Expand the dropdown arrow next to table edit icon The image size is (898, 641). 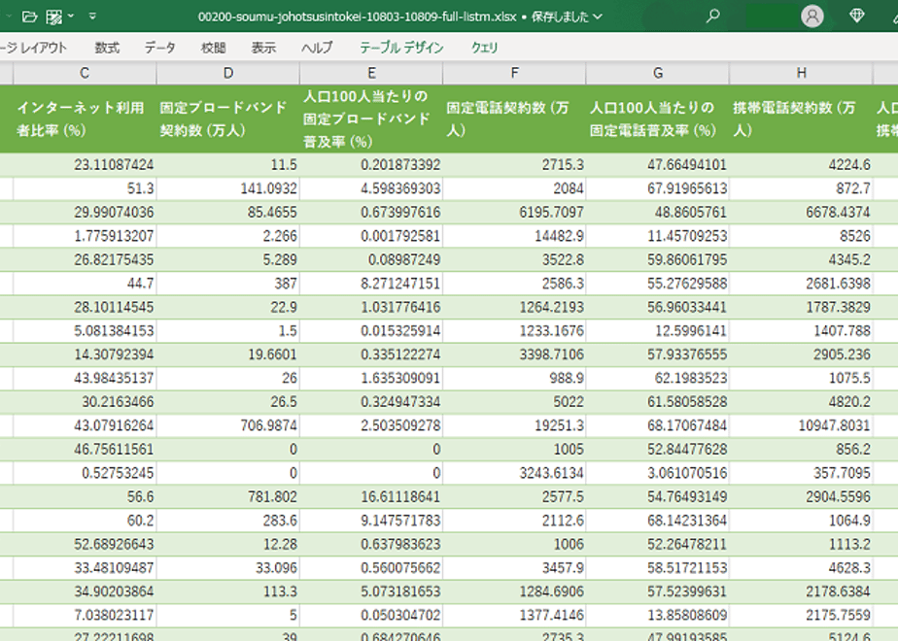[71, 16]
